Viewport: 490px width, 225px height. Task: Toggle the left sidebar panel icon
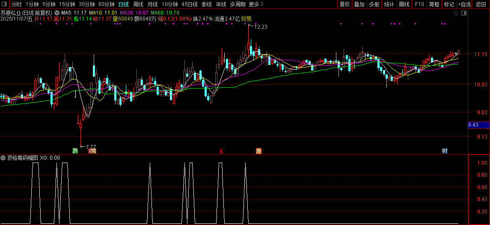(5, 4)
